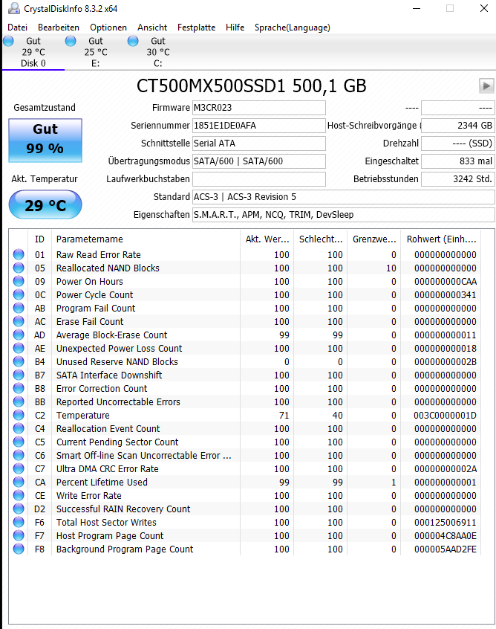Screen dimensions: 496x629
Task: Click the Betriebsstunden 3242 Std. value
Action: (458, 179)
